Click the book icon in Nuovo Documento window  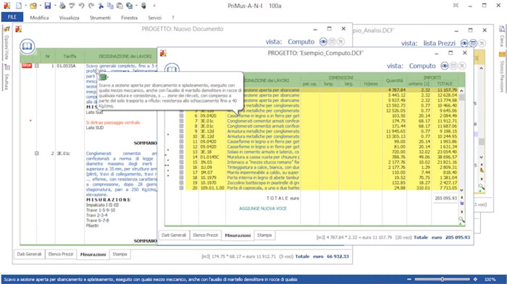[28, 46]
